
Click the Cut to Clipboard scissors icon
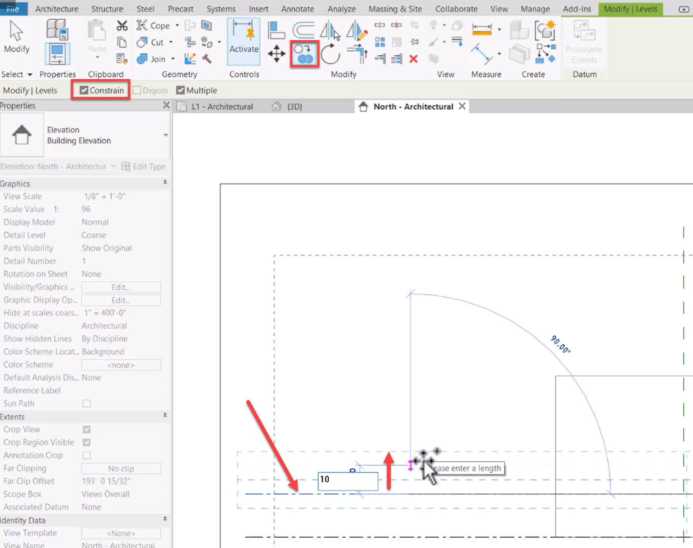click(122, 26)
